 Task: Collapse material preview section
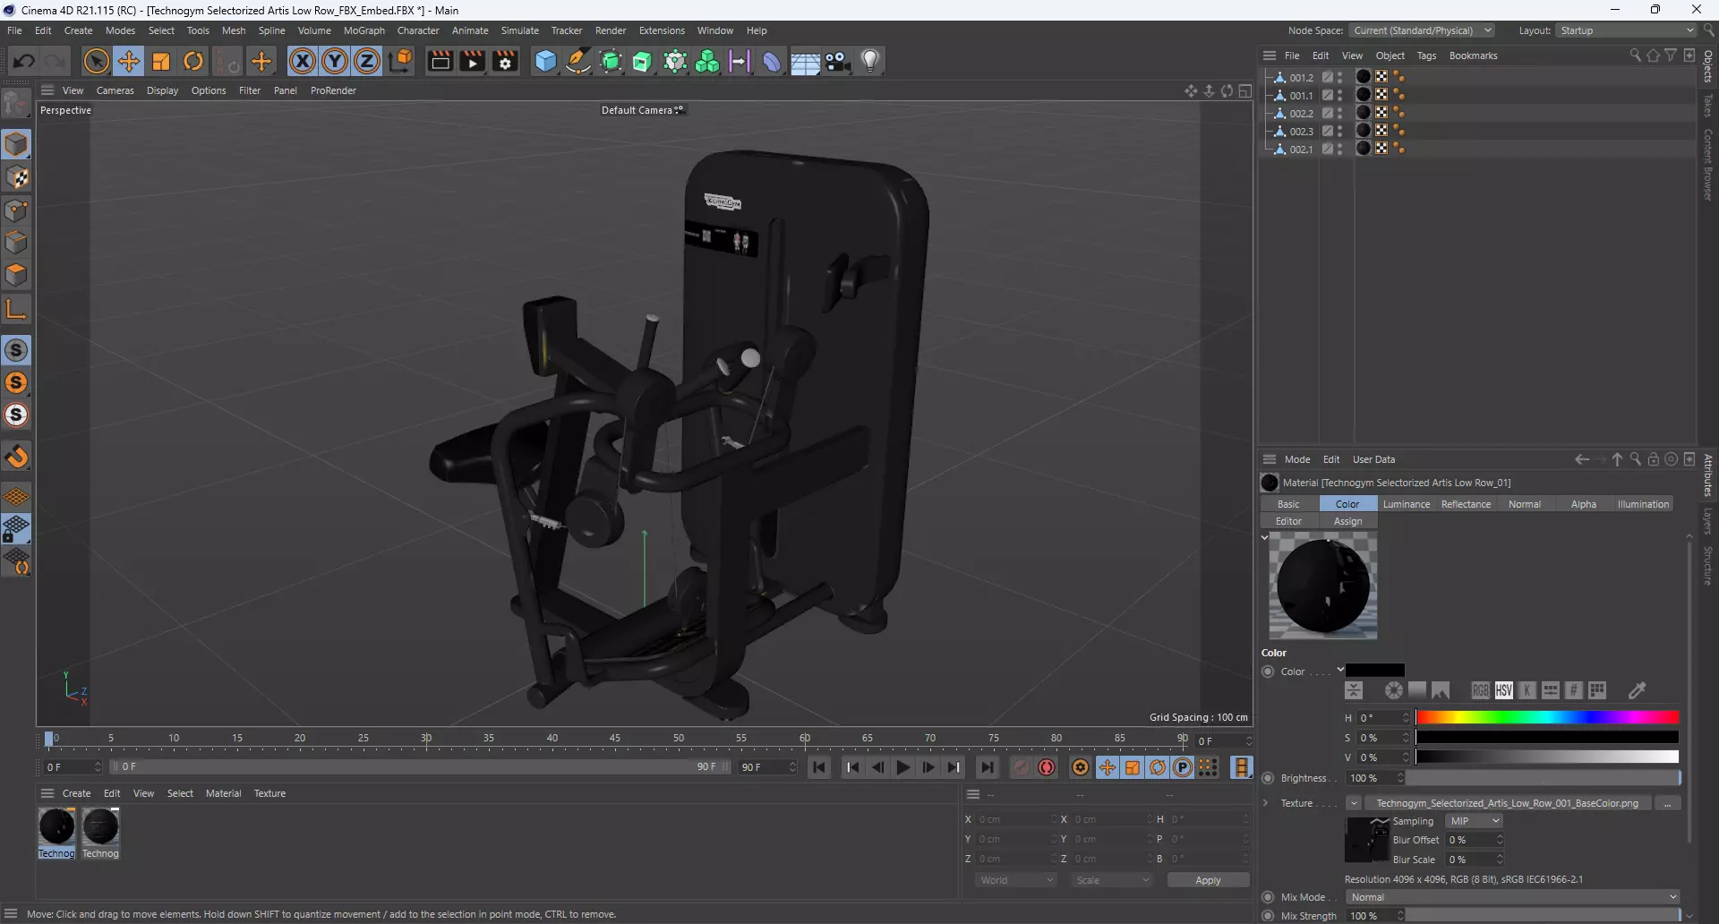click(1264, 537)
